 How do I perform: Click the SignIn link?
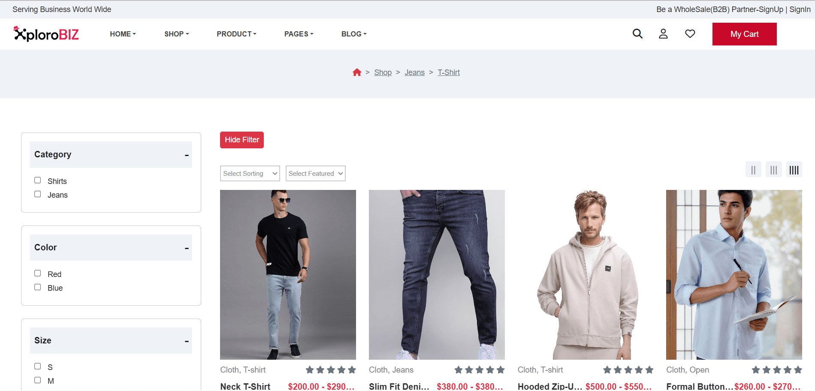pyautogui.click(x=800, y=9)
